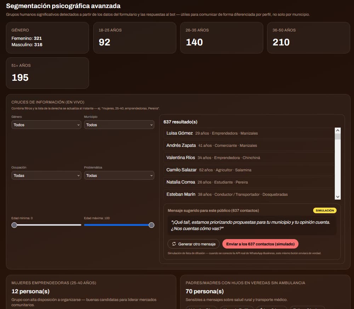354x309 pixels.
Task: Choose Esteban Marín from the results
Action: [x=249, y=194]
